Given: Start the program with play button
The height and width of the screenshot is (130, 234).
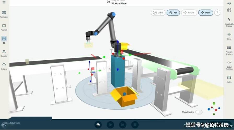Looking at the screenshot, I should (x=110, y=125).
